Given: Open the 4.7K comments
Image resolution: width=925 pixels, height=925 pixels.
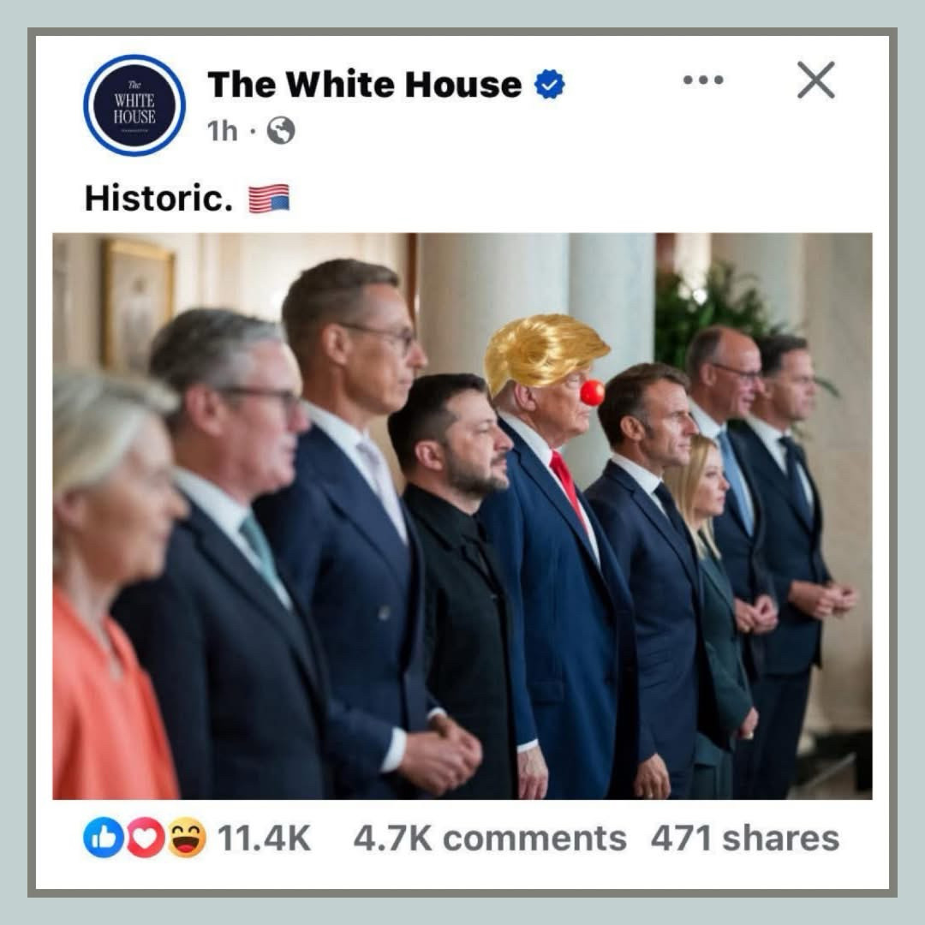Looking at the screenshot, I should 490,838.
